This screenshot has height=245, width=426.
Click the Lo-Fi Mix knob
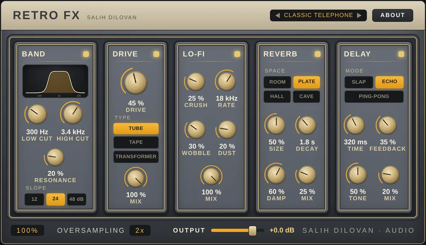[211, 176]
